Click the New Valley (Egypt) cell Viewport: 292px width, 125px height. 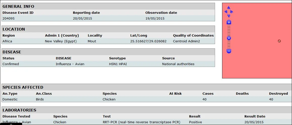click(x=61, y=41)
